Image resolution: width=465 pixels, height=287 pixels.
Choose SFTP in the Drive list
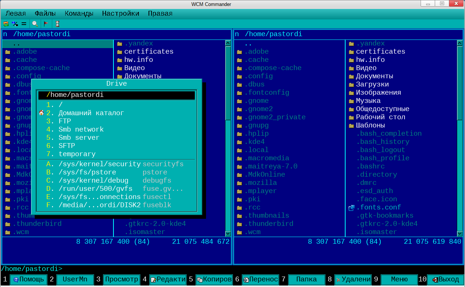(x=66, y=146)
